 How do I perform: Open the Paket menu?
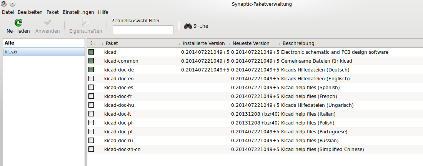coord(53,12)
